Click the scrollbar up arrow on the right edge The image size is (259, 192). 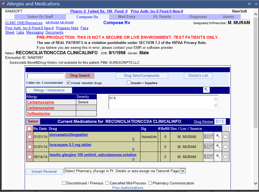[x=255, y=14]
